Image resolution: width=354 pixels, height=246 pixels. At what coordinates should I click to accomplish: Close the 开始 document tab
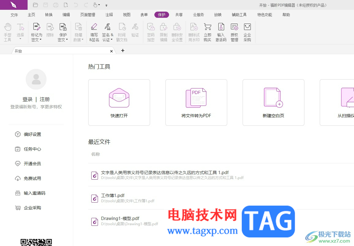(x=111, y=51)
